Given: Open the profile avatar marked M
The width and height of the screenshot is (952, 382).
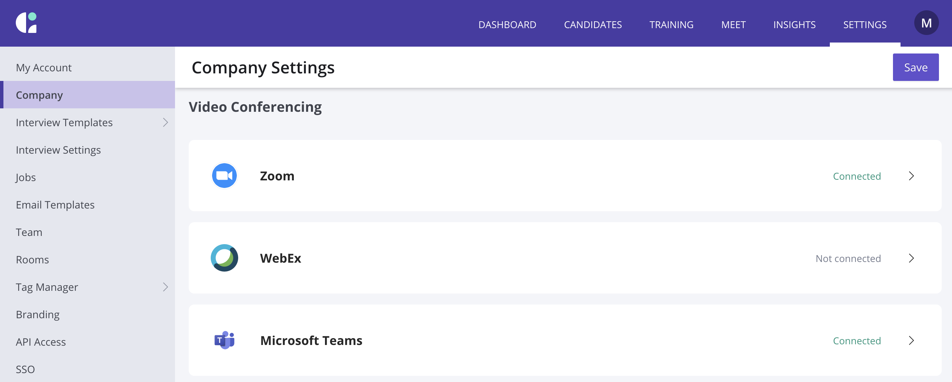Looking at the screenshot, I should pyautogui.click(x=927, y=23).
